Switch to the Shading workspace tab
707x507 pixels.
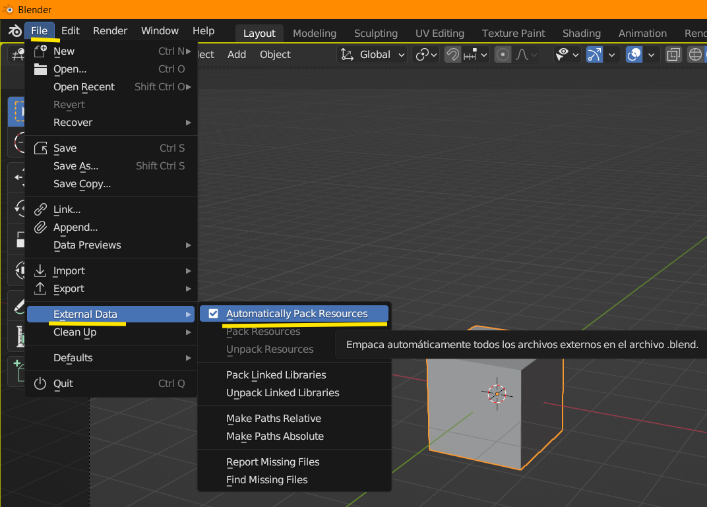pyautogui.click(x=581, y=34)
